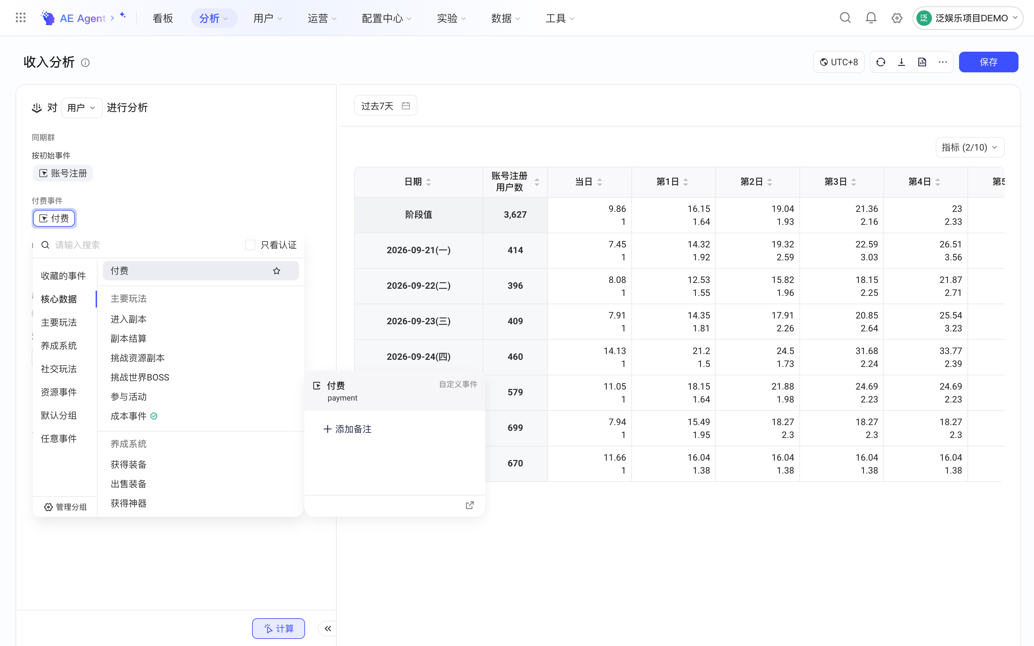Click the report chart-file icon
1034x646 pixels.
[x=922, y=62]
